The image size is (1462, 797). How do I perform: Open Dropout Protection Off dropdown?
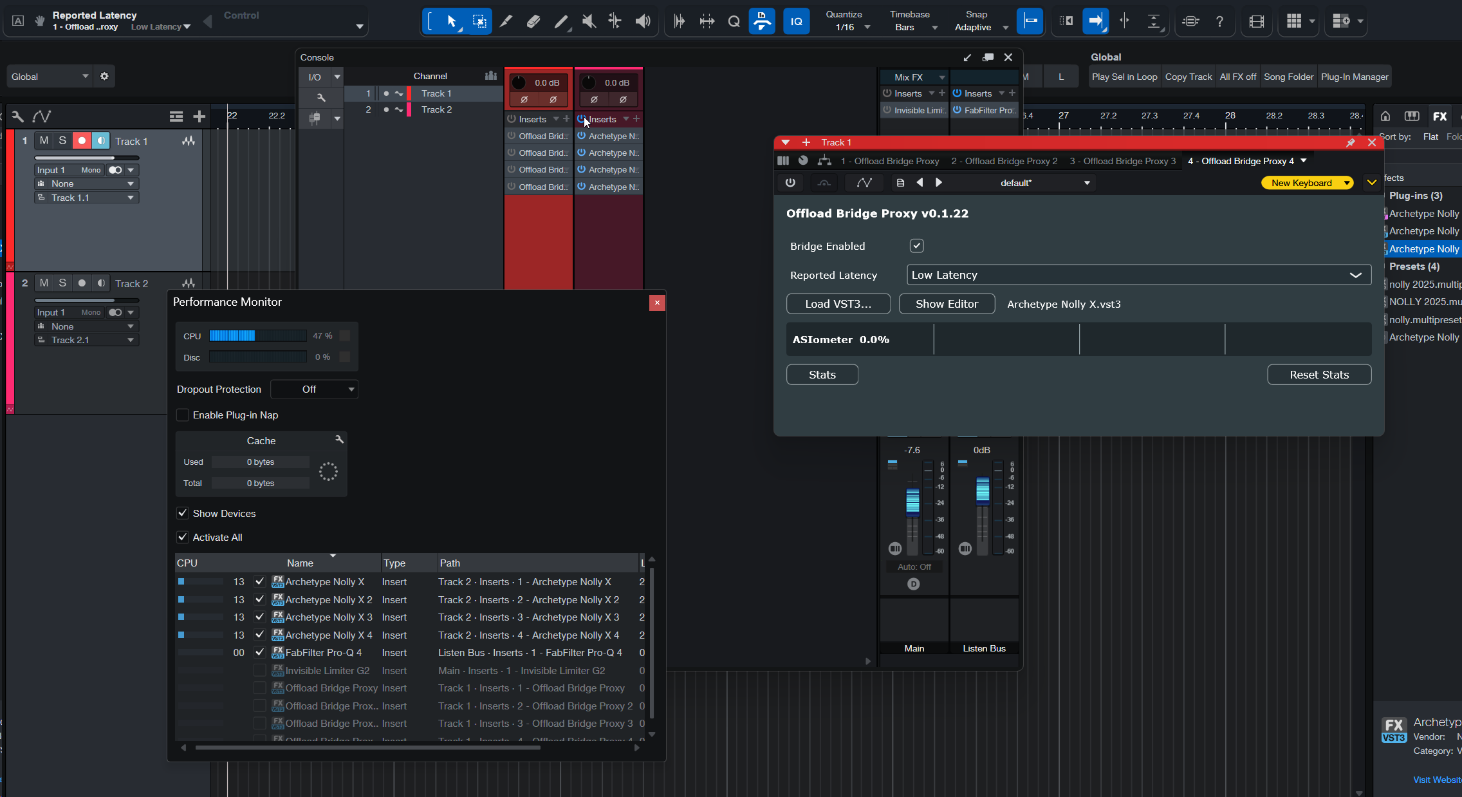click(x=314, y=389)
